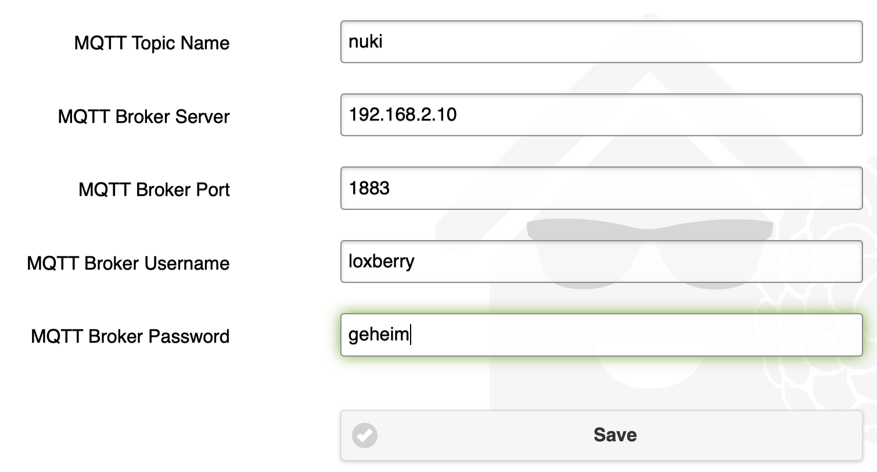Click on the port value 1883

pyautogui.click(x=369, y=188)
